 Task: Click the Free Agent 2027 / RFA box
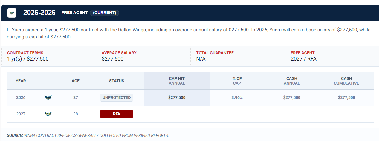point(332,56)
